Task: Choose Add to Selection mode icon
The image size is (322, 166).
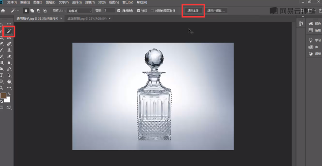Action: click(32, 11)
